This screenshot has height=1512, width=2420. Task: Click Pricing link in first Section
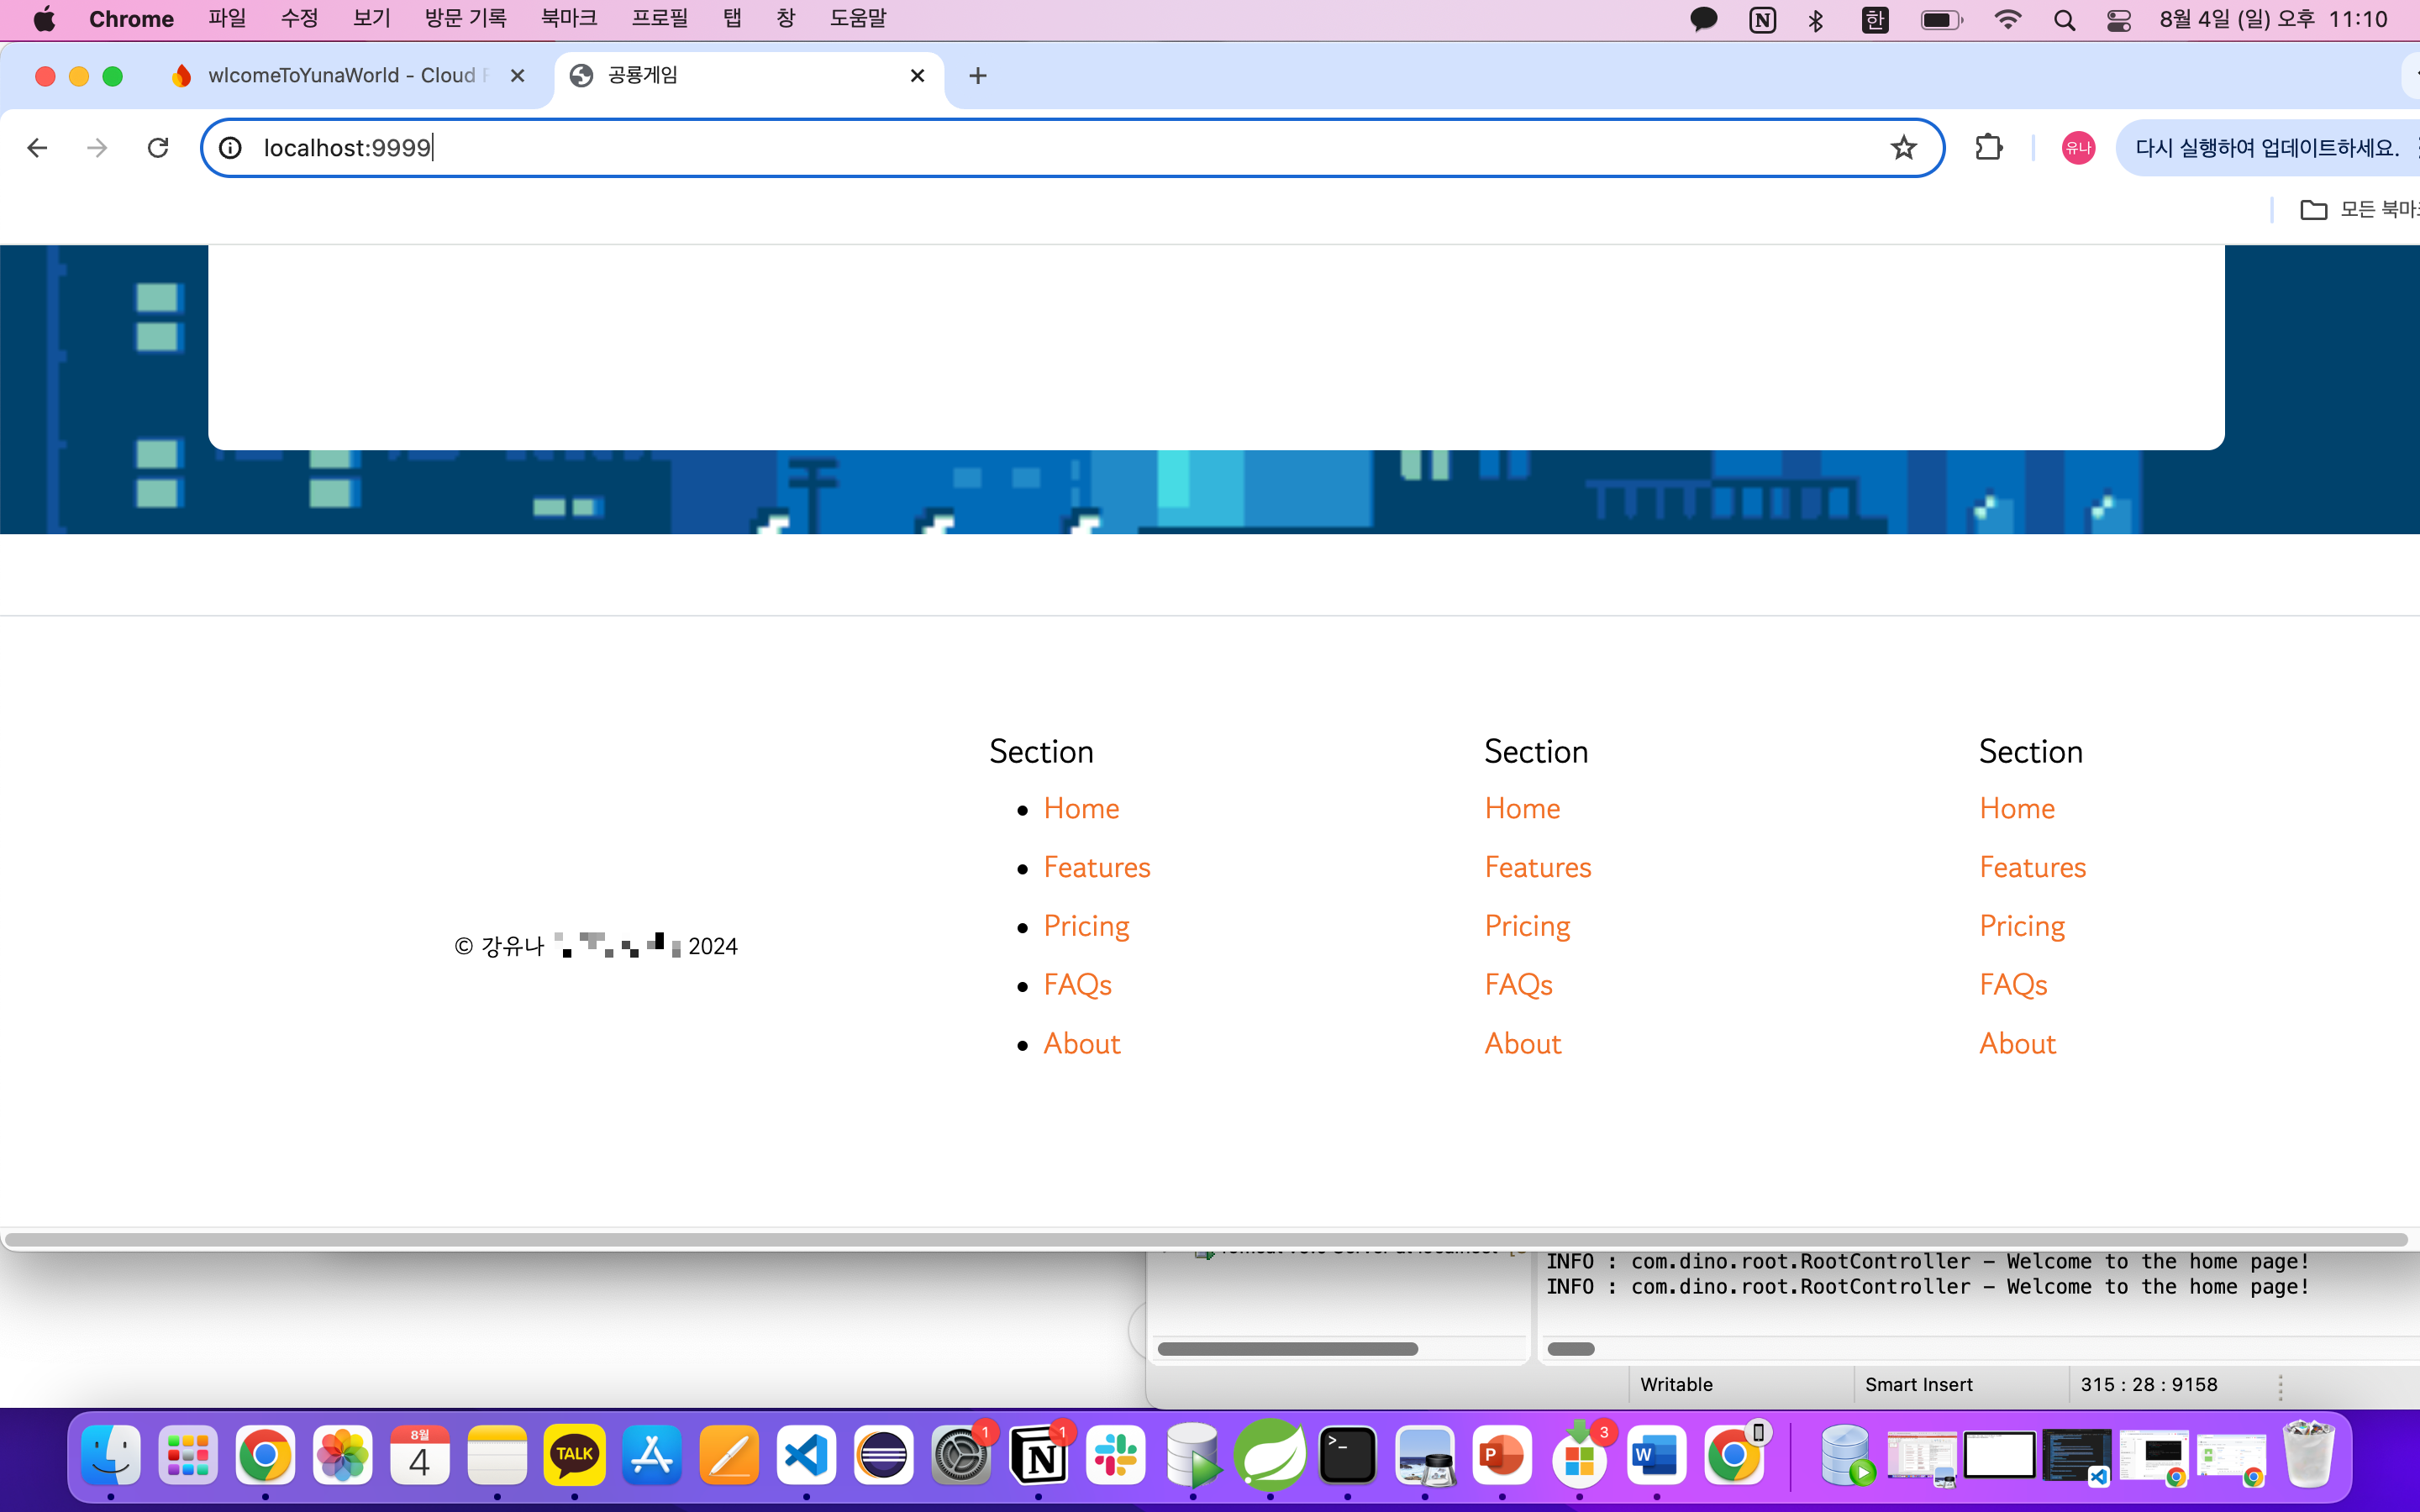point(1086,926)
